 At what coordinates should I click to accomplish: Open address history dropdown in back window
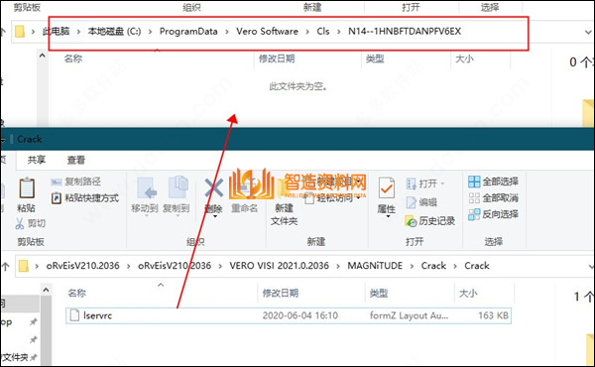[588, 32]
